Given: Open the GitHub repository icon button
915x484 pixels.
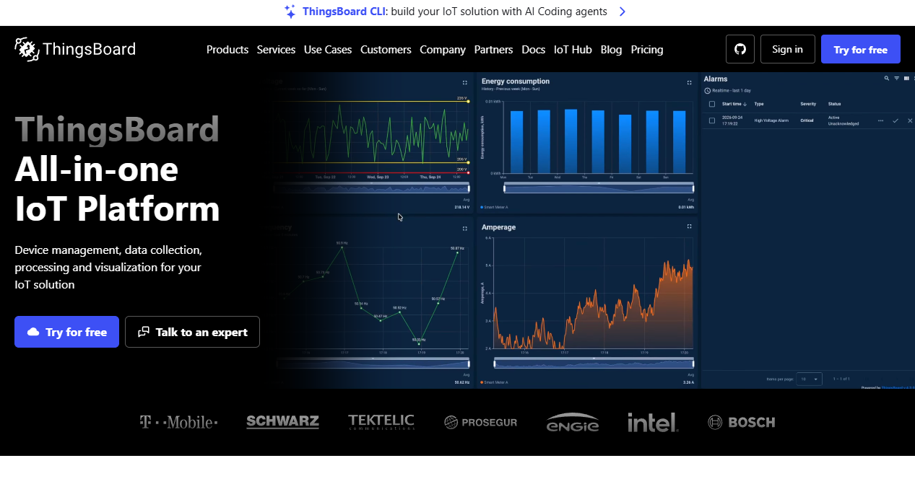Looking at the screenshot, I should coord(740,49).
